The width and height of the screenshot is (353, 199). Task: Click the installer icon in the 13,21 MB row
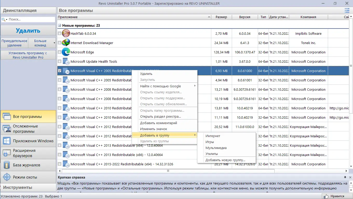[66, 89]
